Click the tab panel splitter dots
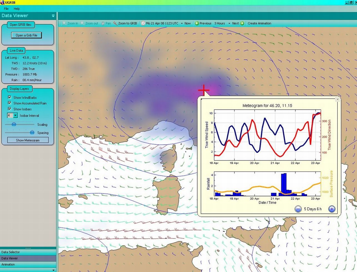This screenshot has width=357, height=272. (x=28, y=248)
